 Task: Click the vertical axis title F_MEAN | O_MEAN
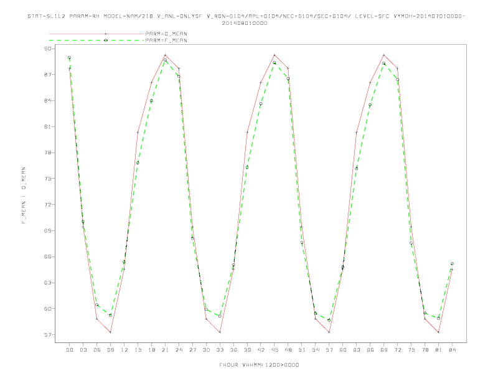[x=24, y=195]
